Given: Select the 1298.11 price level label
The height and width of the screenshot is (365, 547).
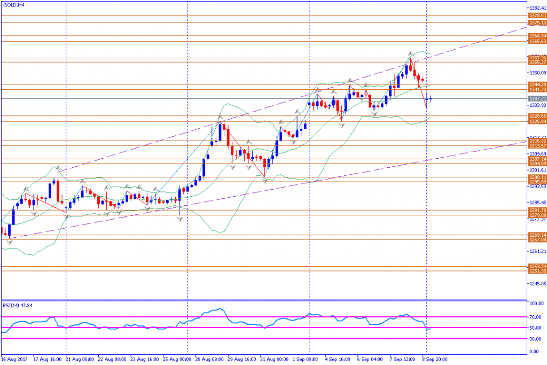Looking at the screenshot, I should (537, 177).
